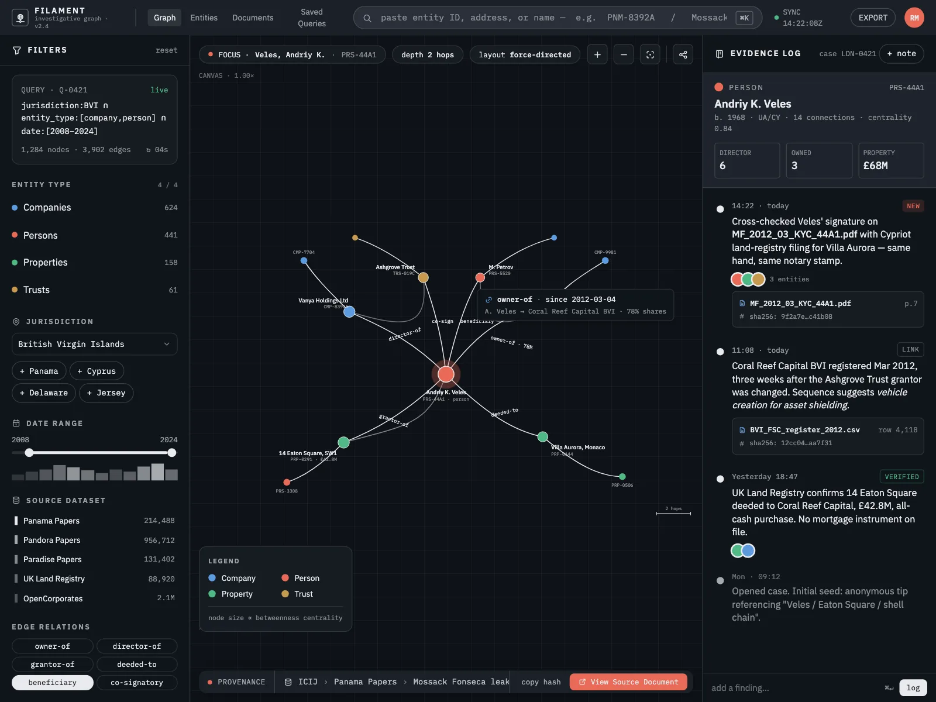This screenshot has width=936, height=702.
Task: Toggle the owner-of edge relation
Action: click(53, 646)
